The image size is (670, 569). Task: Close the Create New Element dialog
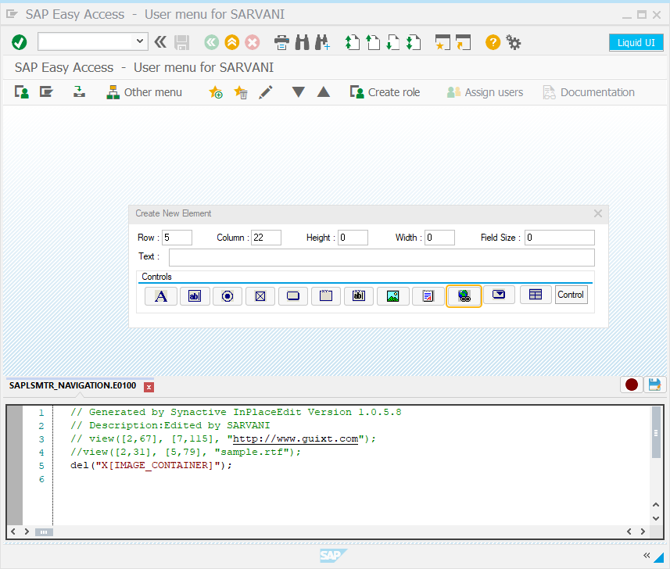click(x=598, y=213)
